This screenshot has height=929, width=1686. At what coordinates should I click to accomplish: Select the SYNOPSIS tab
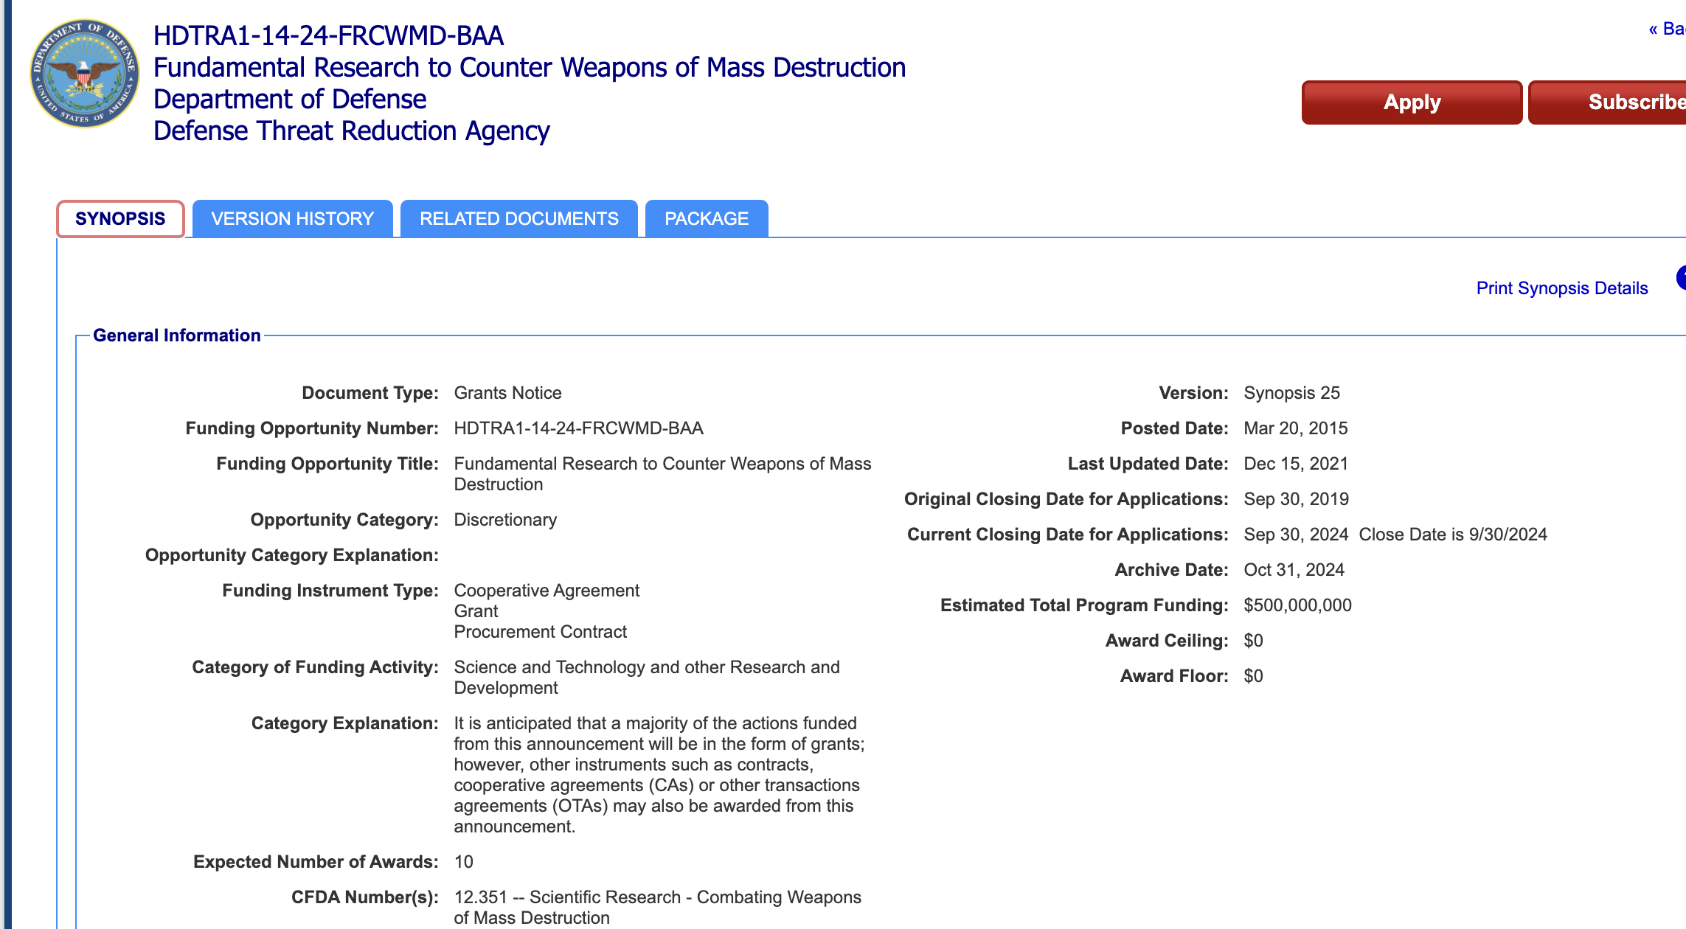coord(120,219)
